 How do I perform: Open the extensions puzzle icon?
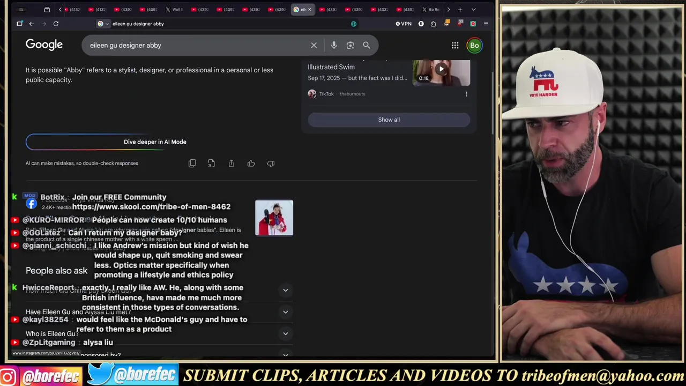[x=433, y=24]
